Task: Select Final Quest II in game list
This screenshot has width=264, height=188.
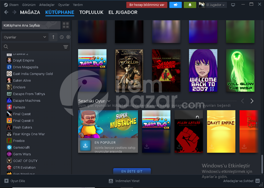Action: point(23,121)
